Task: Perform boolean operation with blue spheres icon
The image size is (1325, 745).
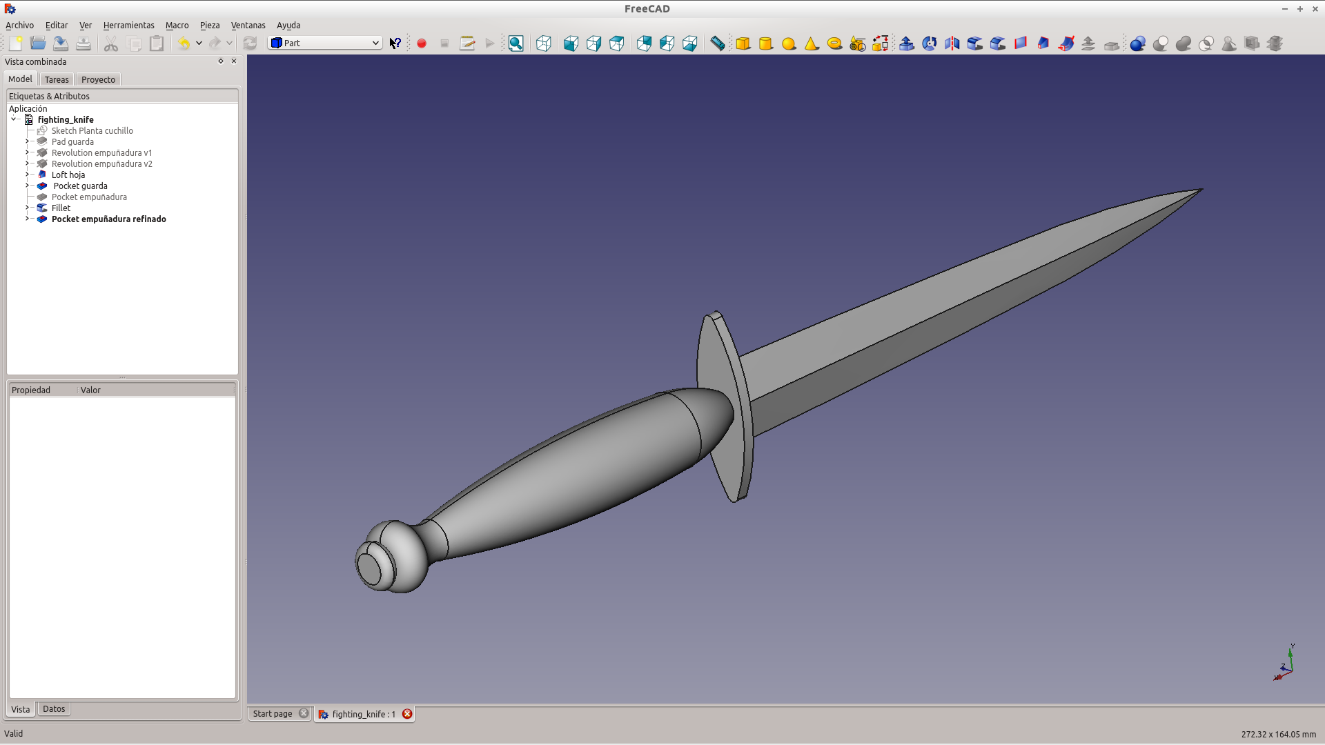Action: pyautogui.click(x=1138, y=43)
